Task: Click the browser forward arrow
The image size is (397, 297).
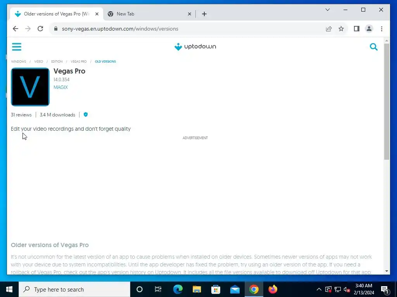Action: point(28,29)
